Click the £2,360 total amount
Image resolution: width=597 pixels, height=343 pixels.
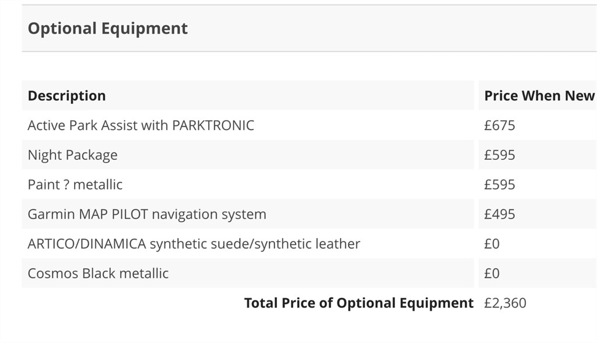505,303
